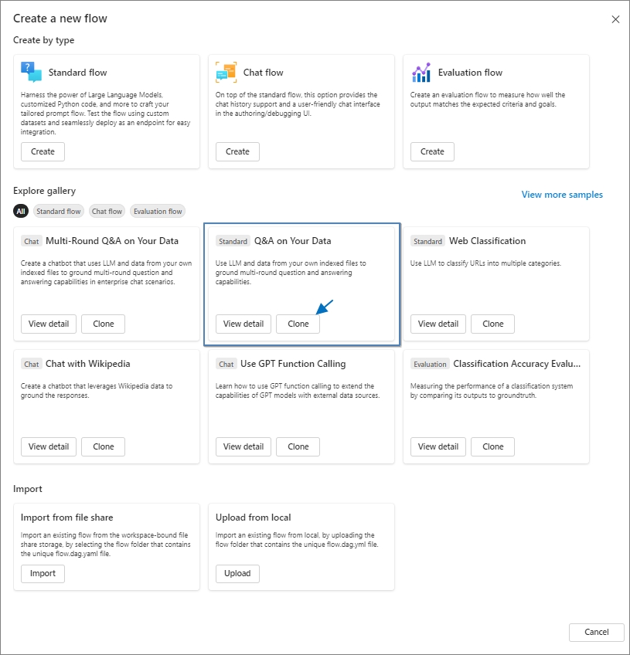This screenshot has width=630, height=655.
Task: View detail of Chat with Wikipedia
Action: (x=49, y=447)
